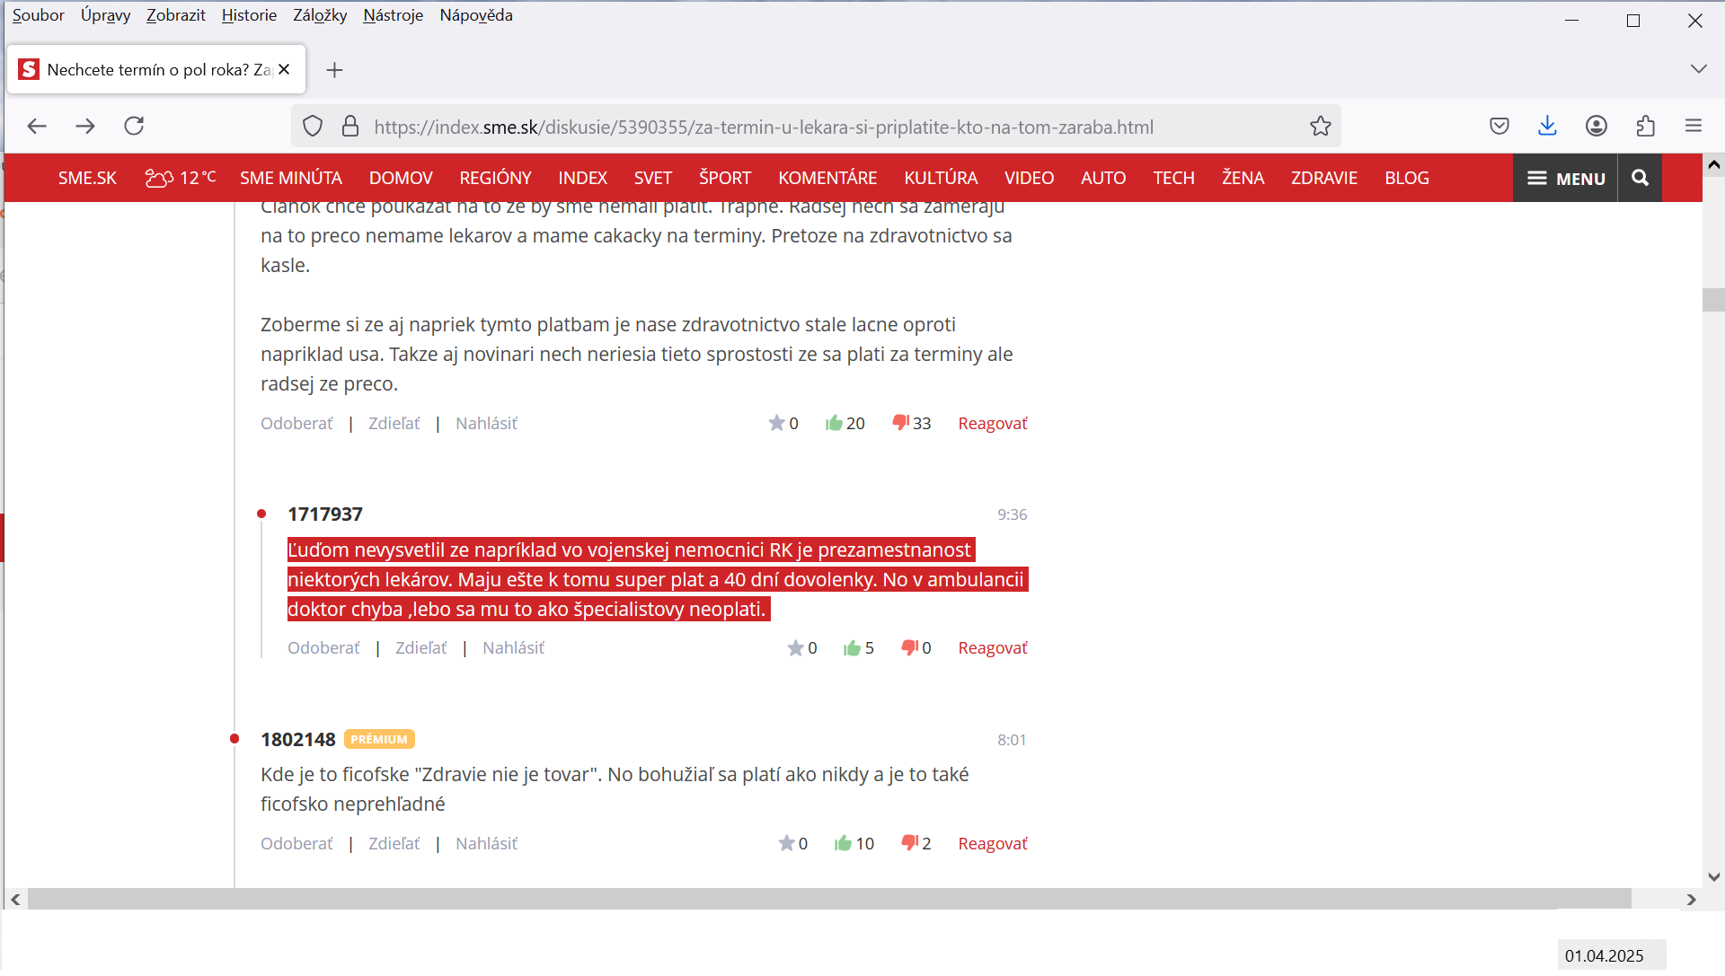Screen dimensions: 1725x976
Task: Like the comment by 1802148
Action: pyautogui.click(x=843, y=844)
